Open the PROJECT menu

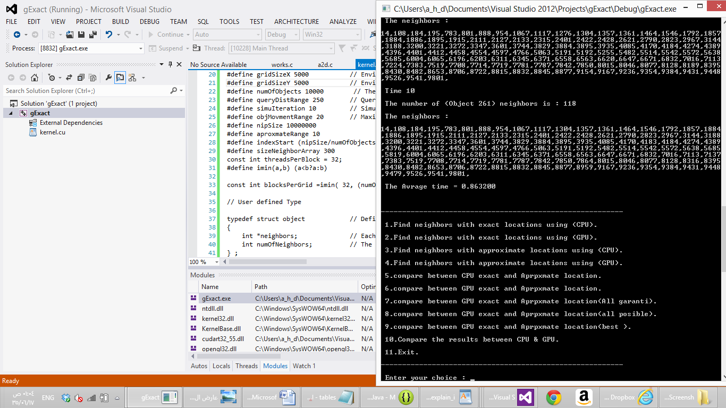coord(89,22)
